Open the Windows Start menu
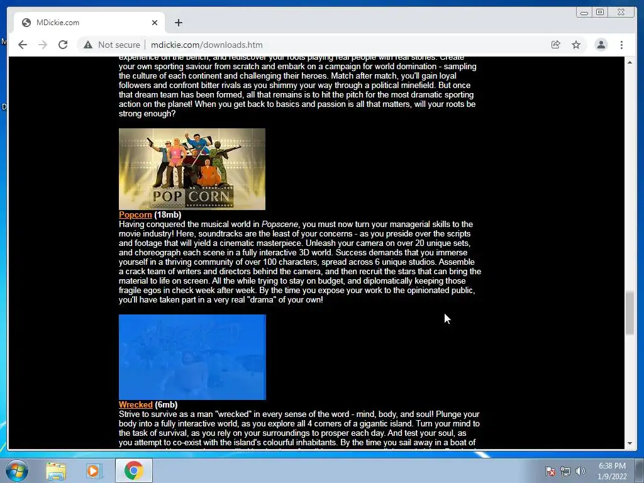 (x=17, y=470)
